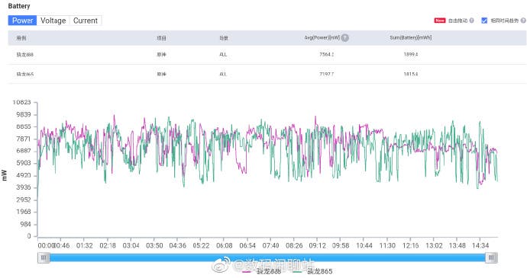527x278 pixels.
Task: Click the 10823 y-axis label
Action: 22,102
